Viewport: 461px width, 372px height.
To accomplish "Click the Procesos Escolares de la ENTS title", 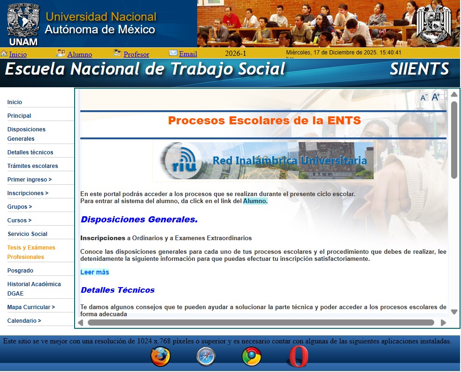I will [x=264, y=121].
